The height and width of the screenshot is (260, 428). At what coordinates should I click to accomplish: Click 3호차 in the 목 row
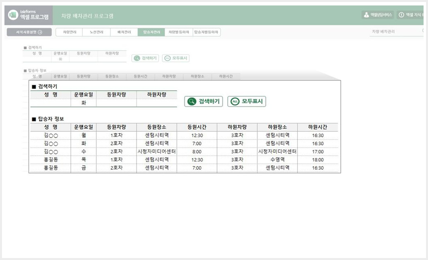[237, 160]
